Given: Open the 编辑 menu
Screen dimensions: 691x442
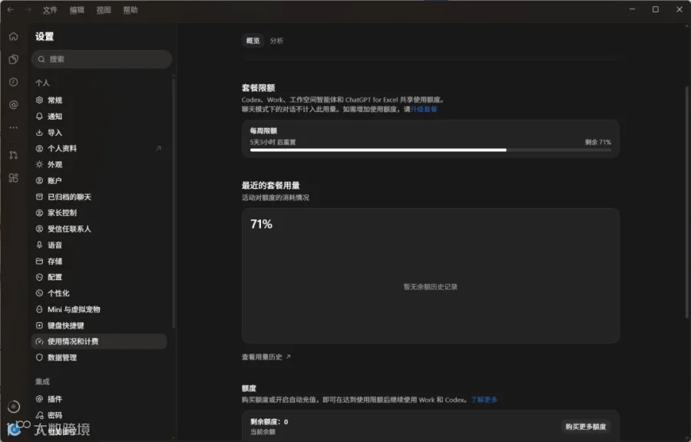Looking at the screenshot, I should (77, 10).
